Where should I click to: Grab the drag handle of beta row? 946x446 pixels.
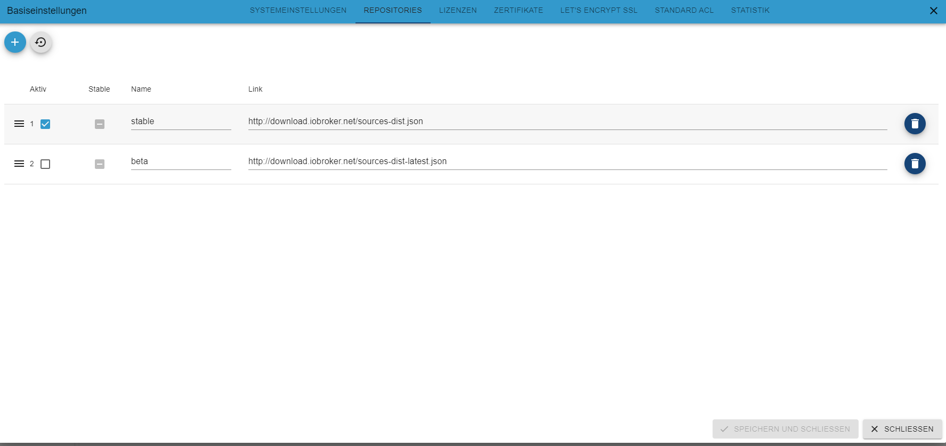(x=19, y=164)
